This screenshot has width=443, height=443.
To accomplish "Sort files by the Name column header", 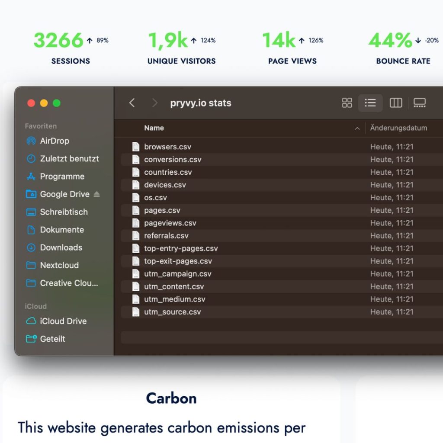I will [x=154, y=128].
